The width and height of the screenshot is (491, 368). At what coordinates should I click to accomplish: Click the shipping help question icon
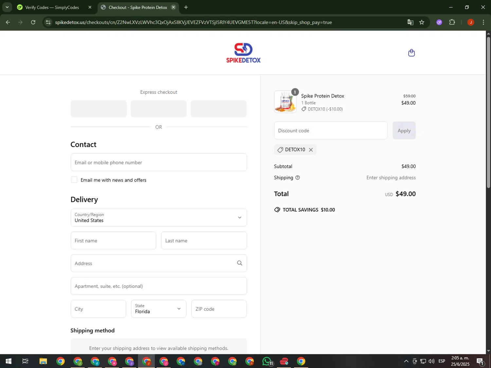(x=298, y=178)
